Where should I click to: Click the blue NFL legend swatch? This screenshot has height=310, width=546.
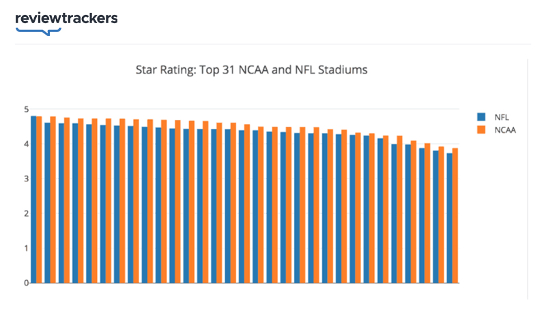click(x=482, y=117)
